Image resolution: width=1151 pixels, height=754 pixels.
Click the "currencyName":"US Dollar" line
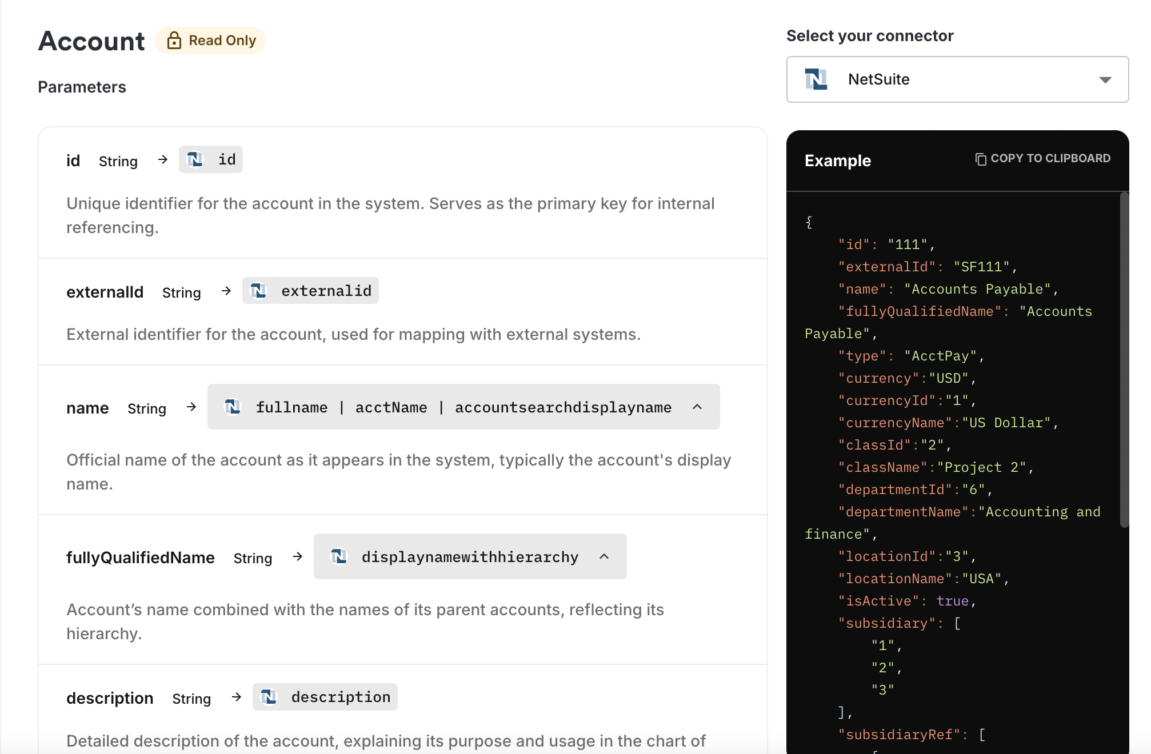click(948, 423)
